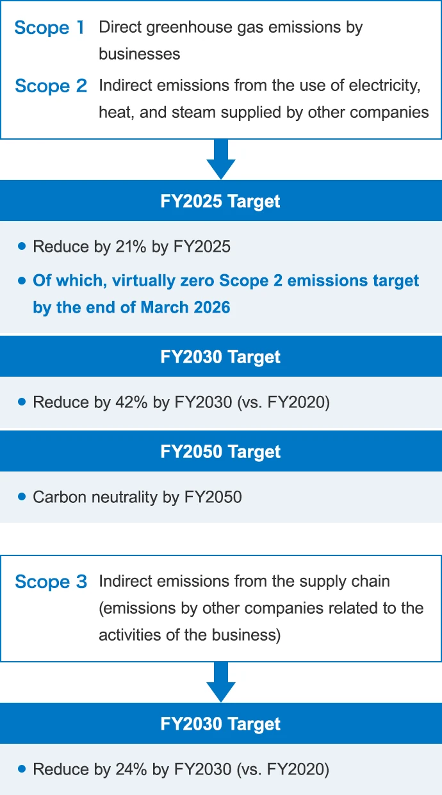Click bullet next to Reduce by 42% by FY2030
Viewport: 442px width, 795px height.
pyautogui.click(x=22, y=402)
